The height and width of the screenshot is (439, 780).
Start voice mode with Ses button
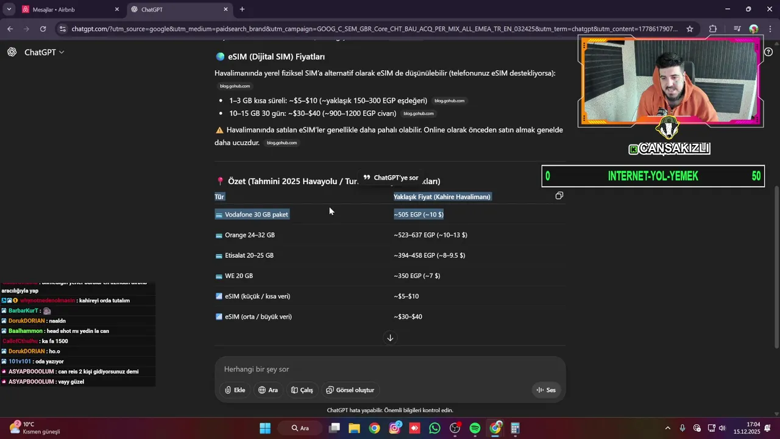coord(546,390)
